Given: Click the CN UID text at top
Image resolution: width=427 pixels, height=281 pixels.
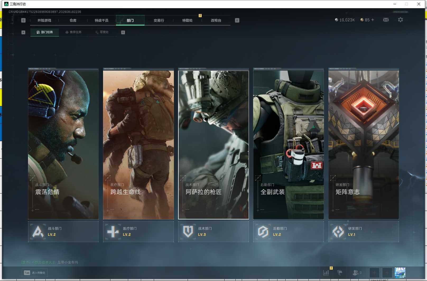Looking at the screenshot, I should (45, 12).
